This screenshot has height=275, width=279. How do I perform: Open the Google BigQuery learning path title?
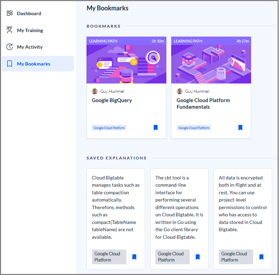112,100
